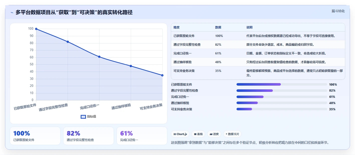The image size is (355, 155).
Task: Click the x-axis label 通过抽样核验
Action: pyautogui.click(x=121, y=107)
